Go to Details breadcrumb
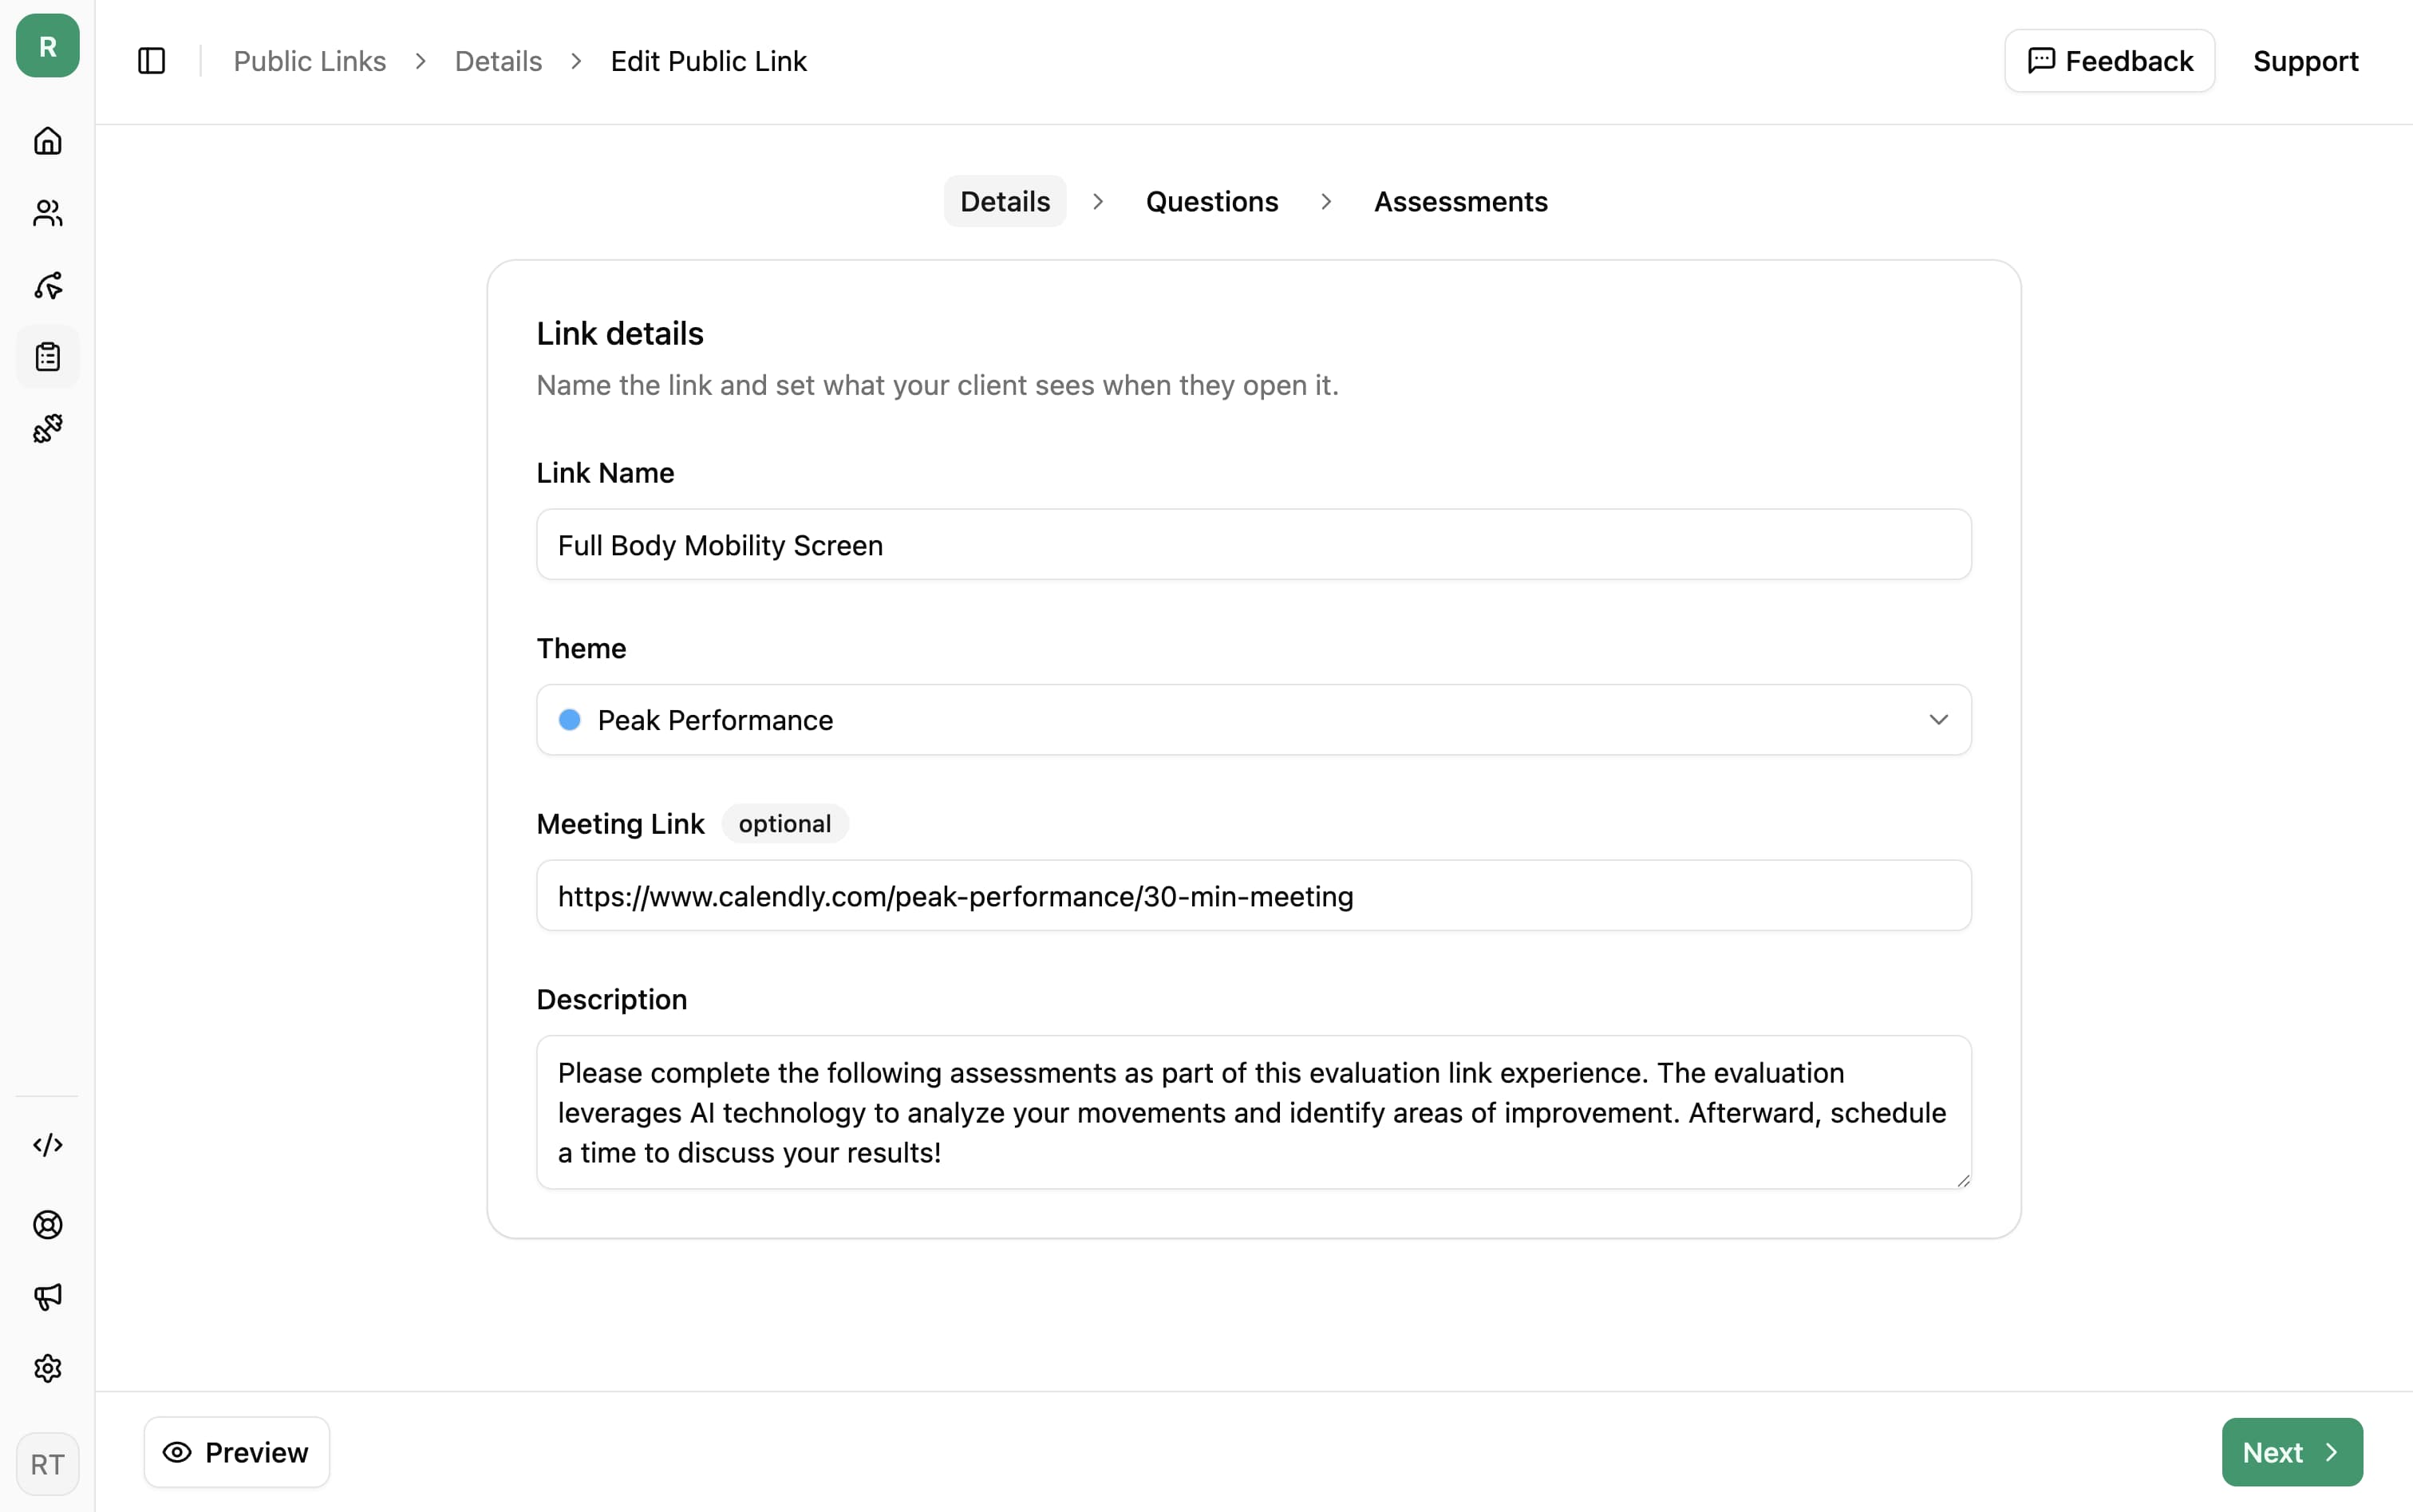This screenshot has width=2413, height=1512. tap(498, 61)
